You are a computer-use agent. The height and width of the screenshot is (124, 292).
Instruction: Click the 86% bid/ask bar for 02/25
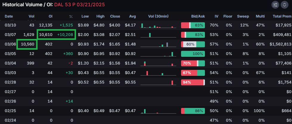(193, 111)
